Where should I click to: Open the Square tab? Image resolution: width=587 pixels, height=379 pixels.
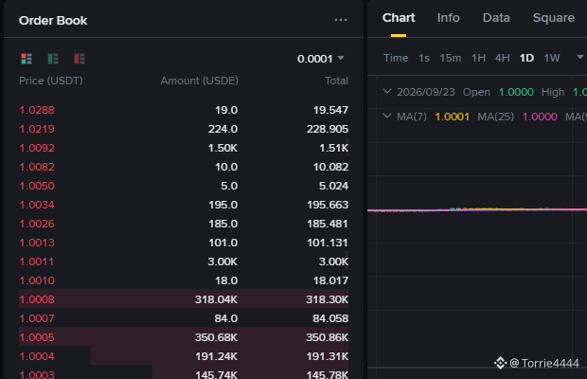coord(553,18)
